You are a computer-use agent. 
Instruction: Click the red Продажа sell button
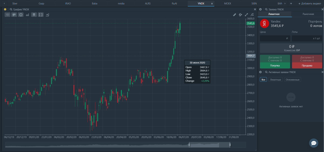[x=307, y=65]
